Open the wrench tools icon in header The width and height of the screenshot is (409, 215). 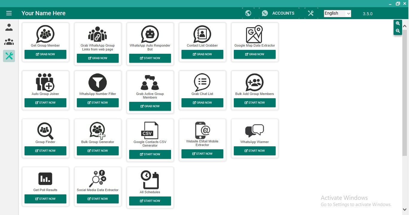[311, 13]
